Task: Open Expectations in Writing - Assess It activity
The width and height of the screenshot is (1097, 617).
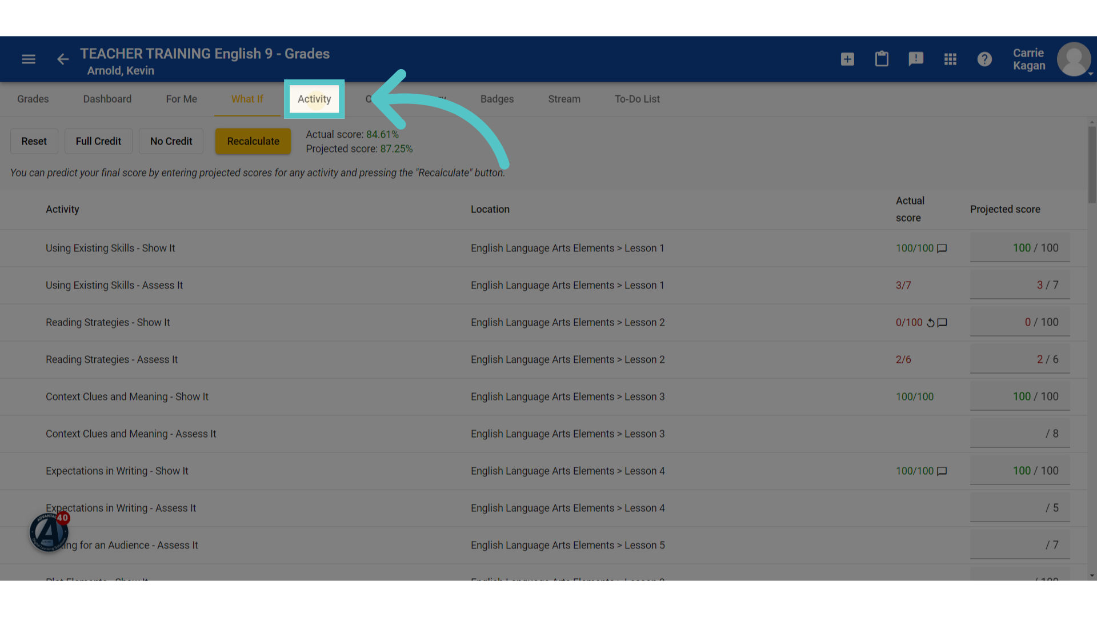Action: click(121, 508)
